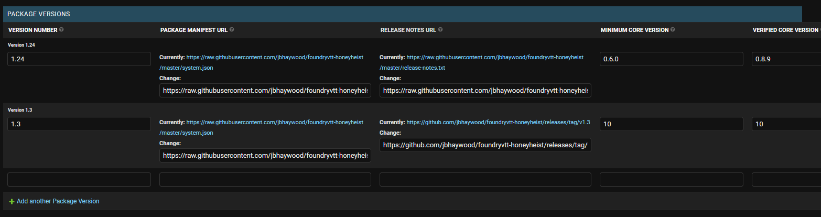Edit manifest URL change field for Version 1.3
The height and width of the screenshot is (217, 821).
(265, 156)
